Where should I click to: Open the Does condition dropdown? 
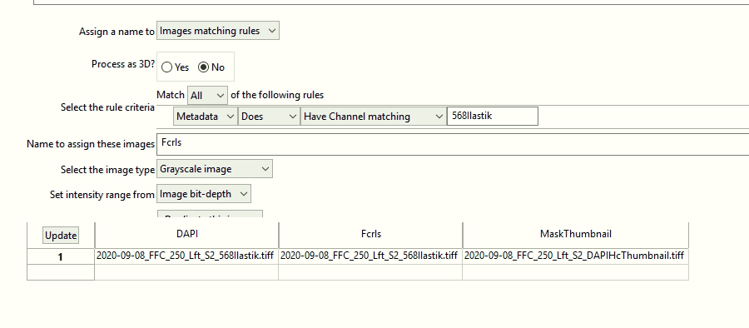pos(269,117)
